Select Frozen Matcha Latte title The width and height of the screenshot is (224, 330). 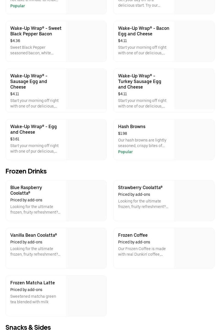[32, 283]
